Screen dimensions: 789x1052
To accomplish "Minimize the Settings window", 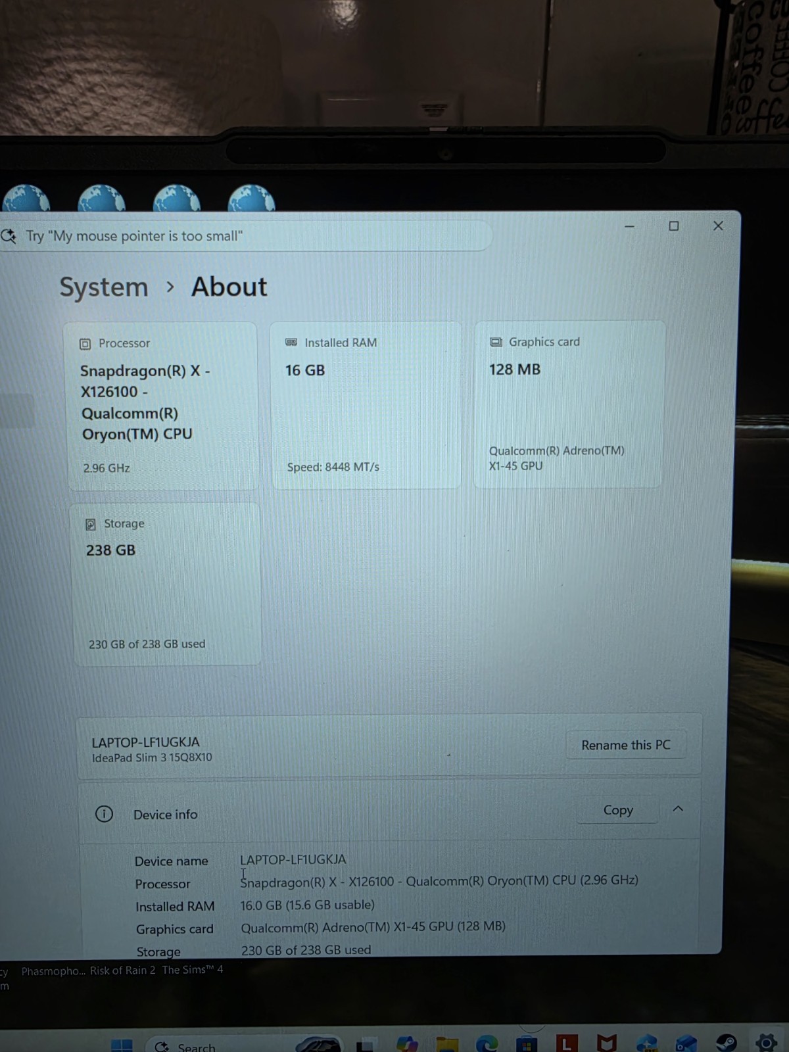I will tap(629, 226).
